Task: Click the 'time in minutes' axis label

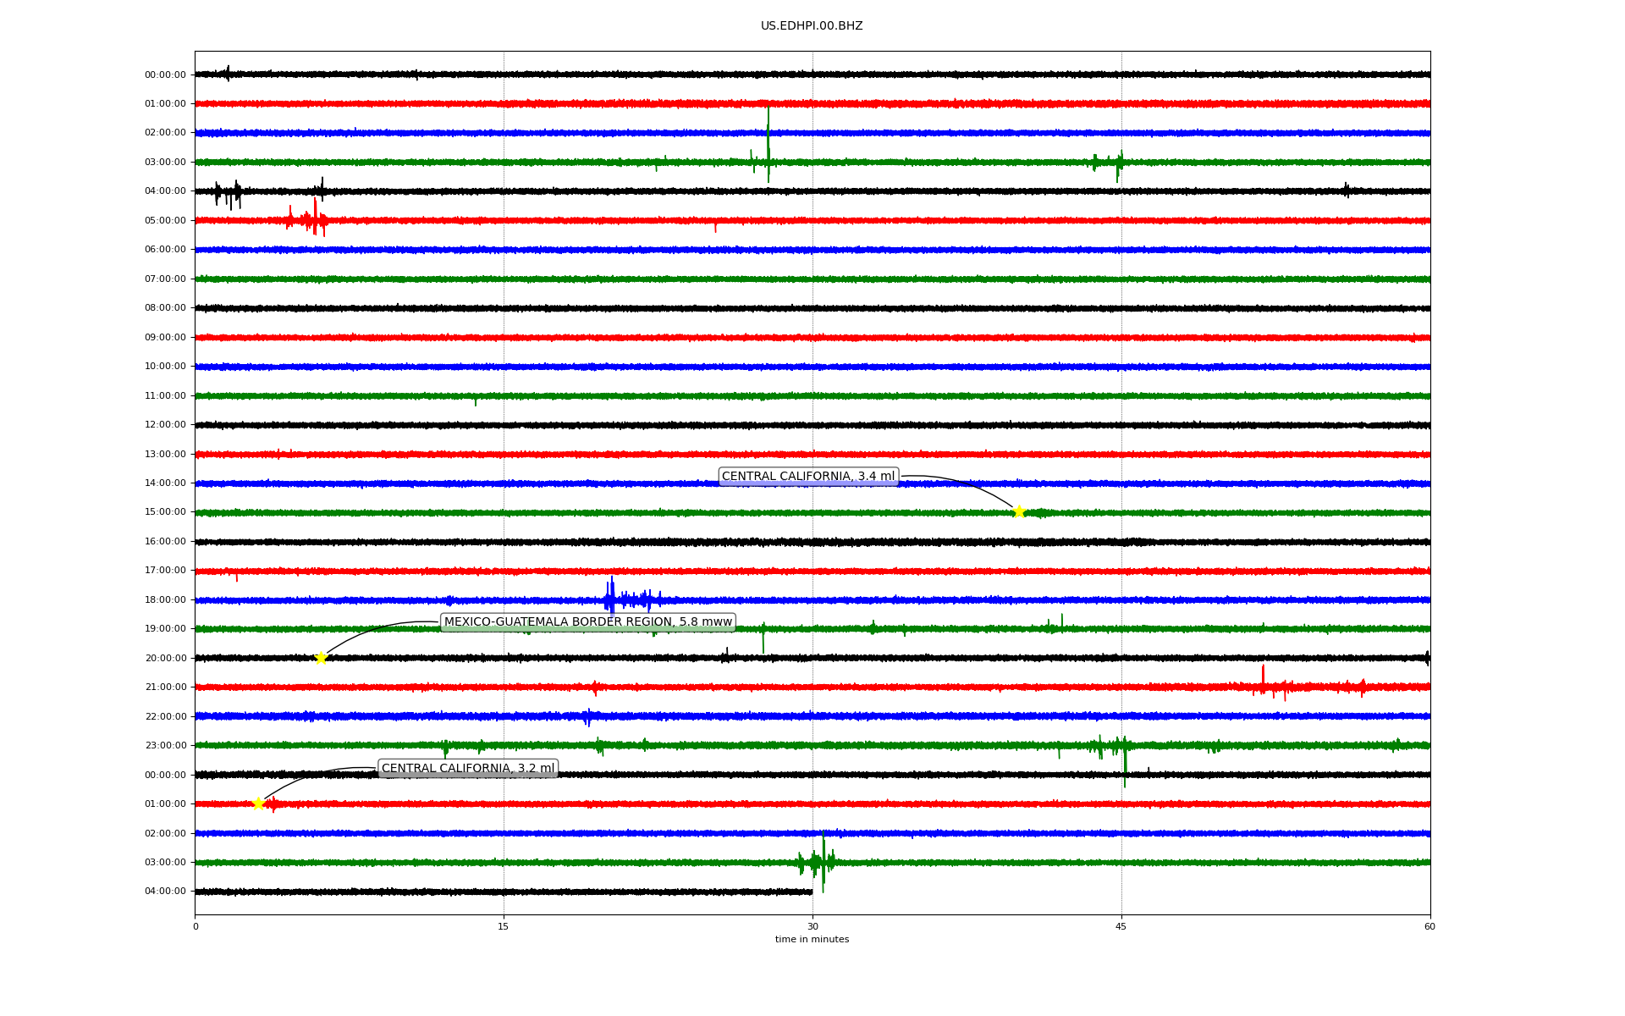Action: [812, 940]
